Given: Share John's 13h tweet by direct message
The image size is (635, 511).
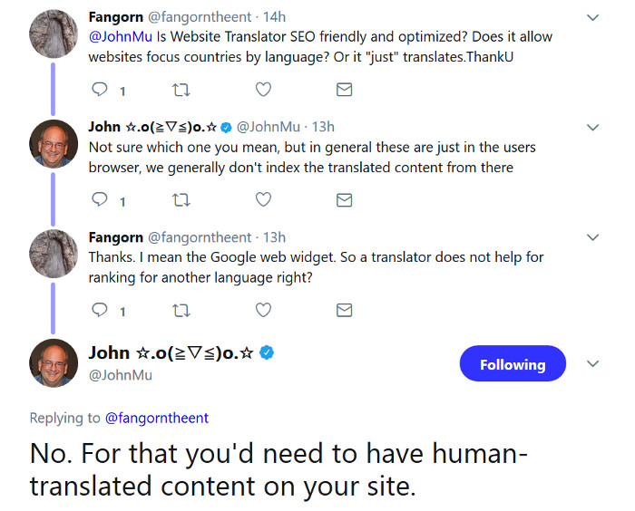Looking at the screenshot, I should (344, 199).
